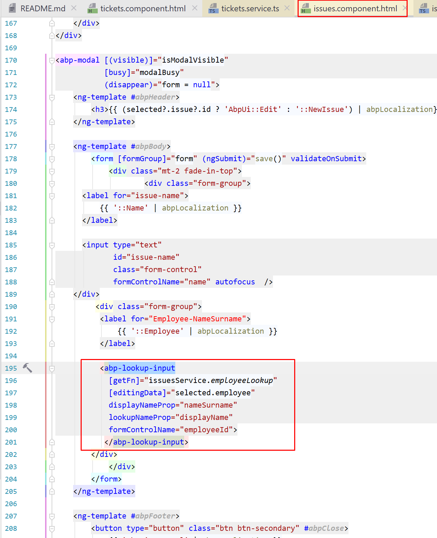Select the tickets.component.html tab

coord(143,9)
